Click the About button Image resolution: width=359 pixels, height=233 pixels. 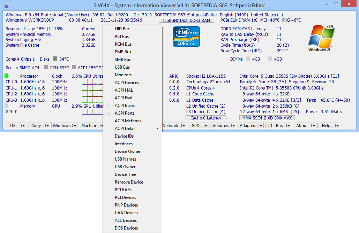(302, 125)
